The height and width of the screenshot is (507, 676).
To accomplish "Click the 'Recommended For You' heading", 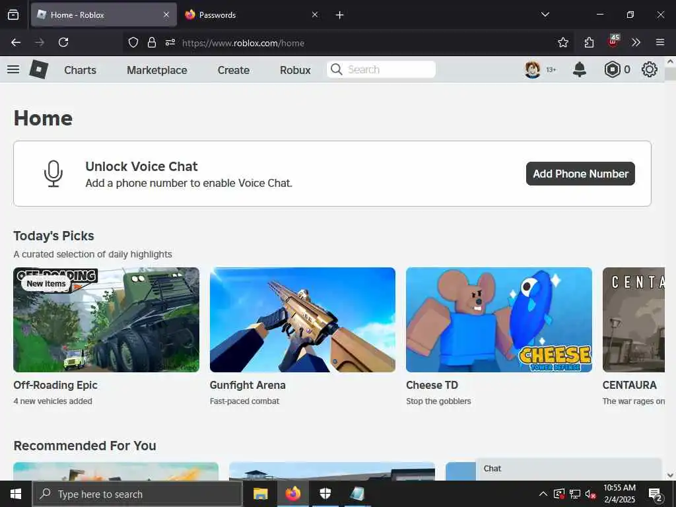I will (x=84, y=446).
